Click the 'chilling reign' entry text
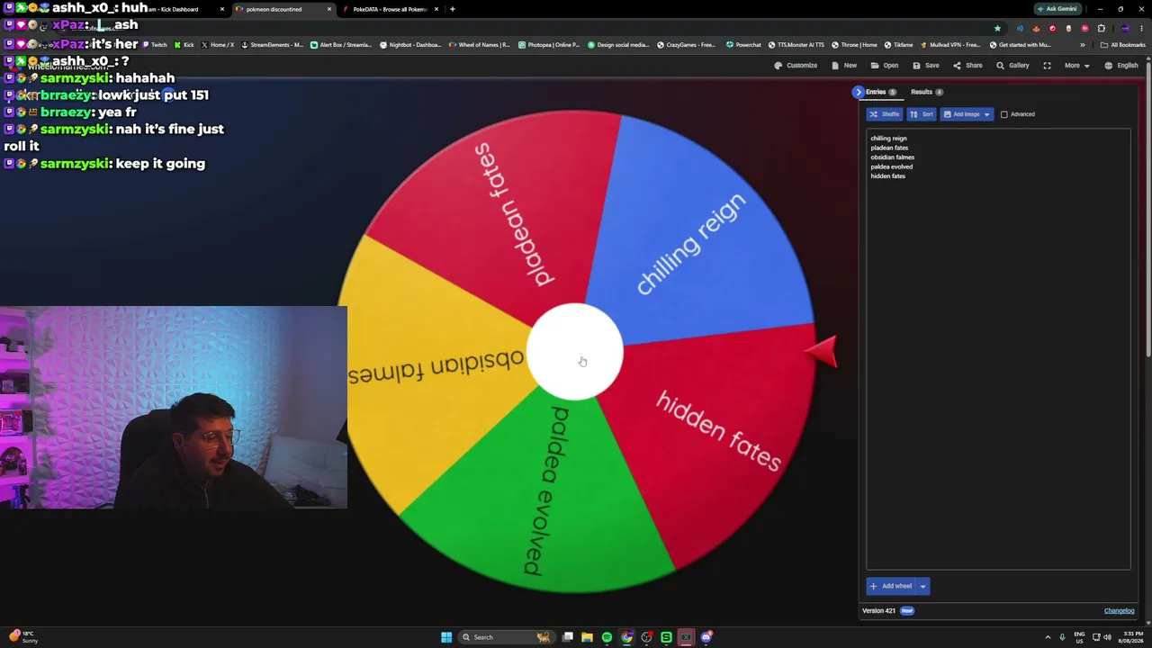Viewport: 1152px width, 648px height. (x=888, y=139)
